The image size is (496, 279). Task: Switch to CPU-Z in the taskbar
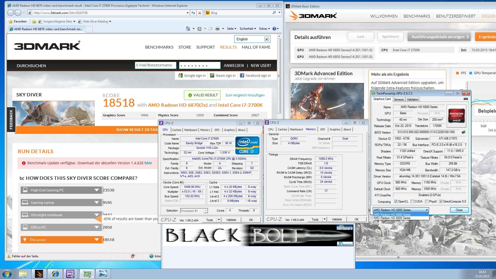coord(71,274)
